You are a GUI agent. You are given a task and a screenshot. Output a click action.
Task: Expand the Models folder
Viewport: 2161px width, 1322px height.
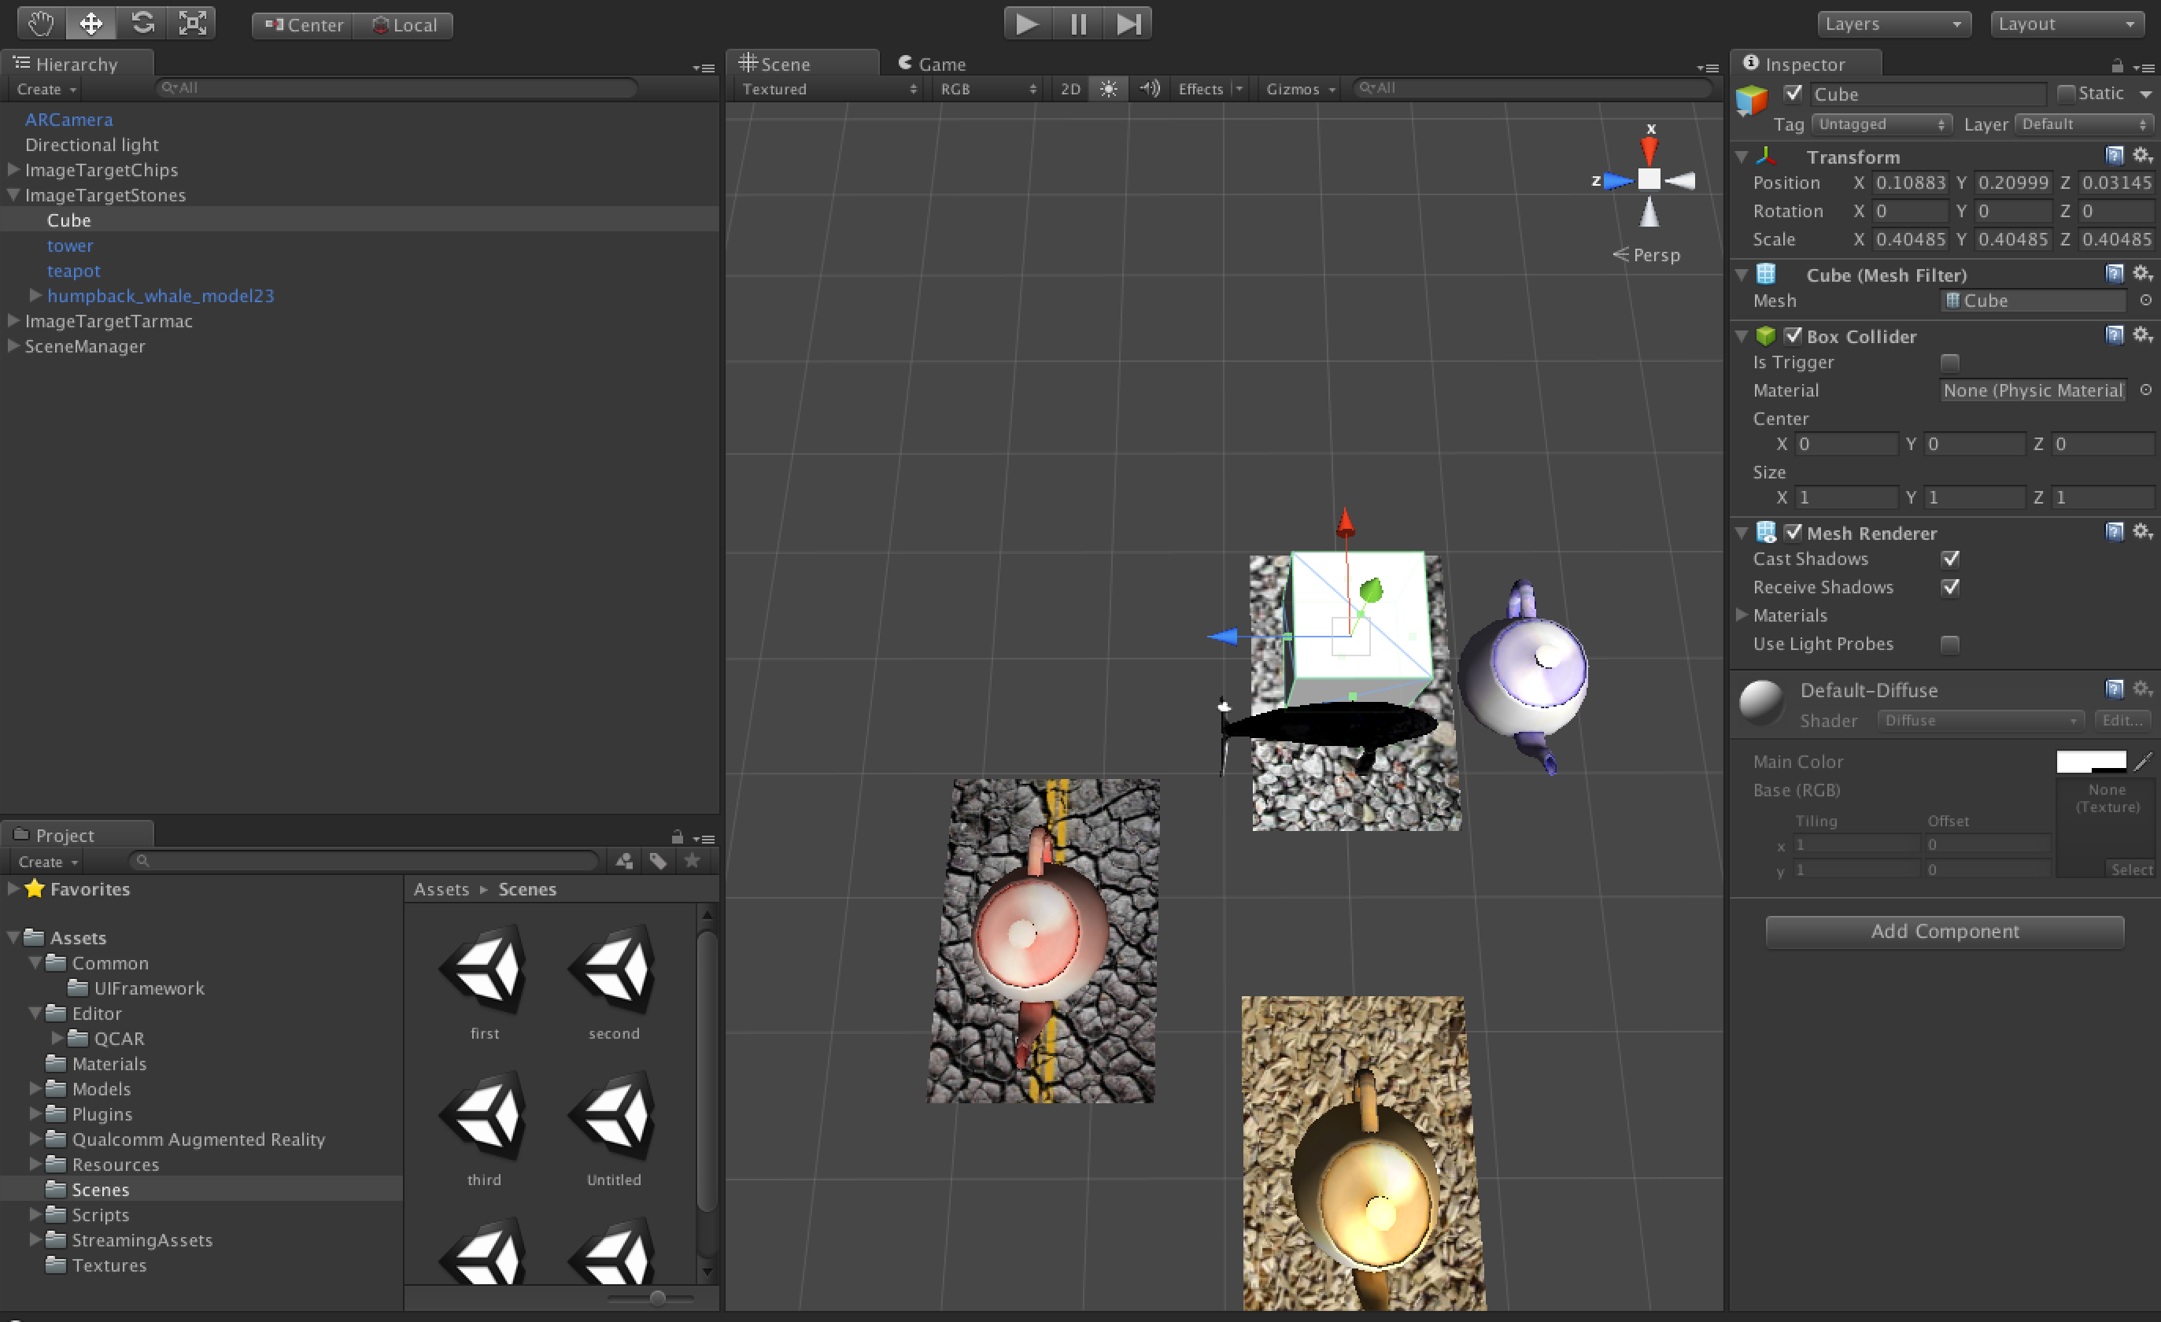coord(35,1088)
